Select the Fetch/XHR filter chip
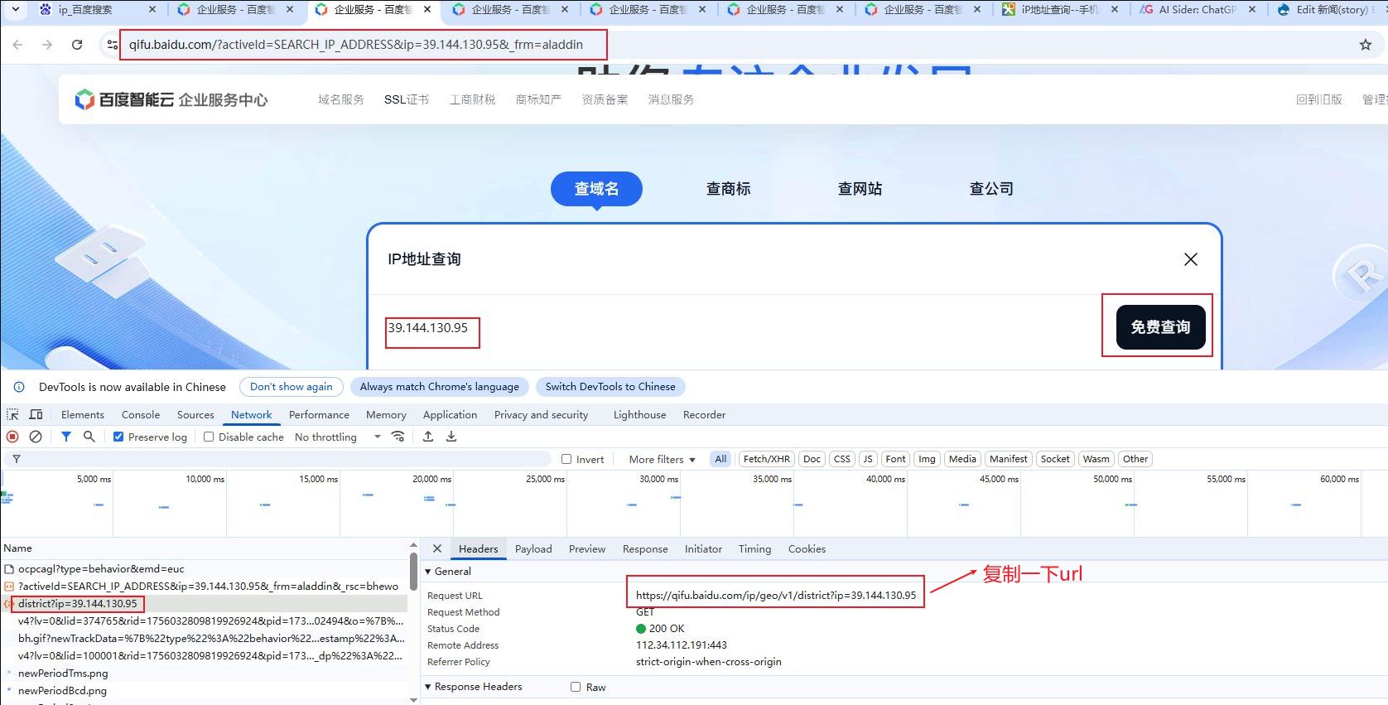The width and height of the screenshot is (1388, 705). pos(767,459)
